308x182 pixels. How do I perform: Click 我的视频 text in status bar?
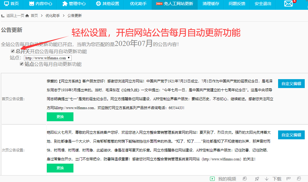(227, 179)
